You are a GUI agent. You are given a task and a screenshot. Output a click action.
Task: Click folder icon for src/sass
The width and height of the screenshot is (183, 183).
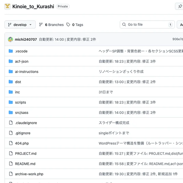click(11, 112)
